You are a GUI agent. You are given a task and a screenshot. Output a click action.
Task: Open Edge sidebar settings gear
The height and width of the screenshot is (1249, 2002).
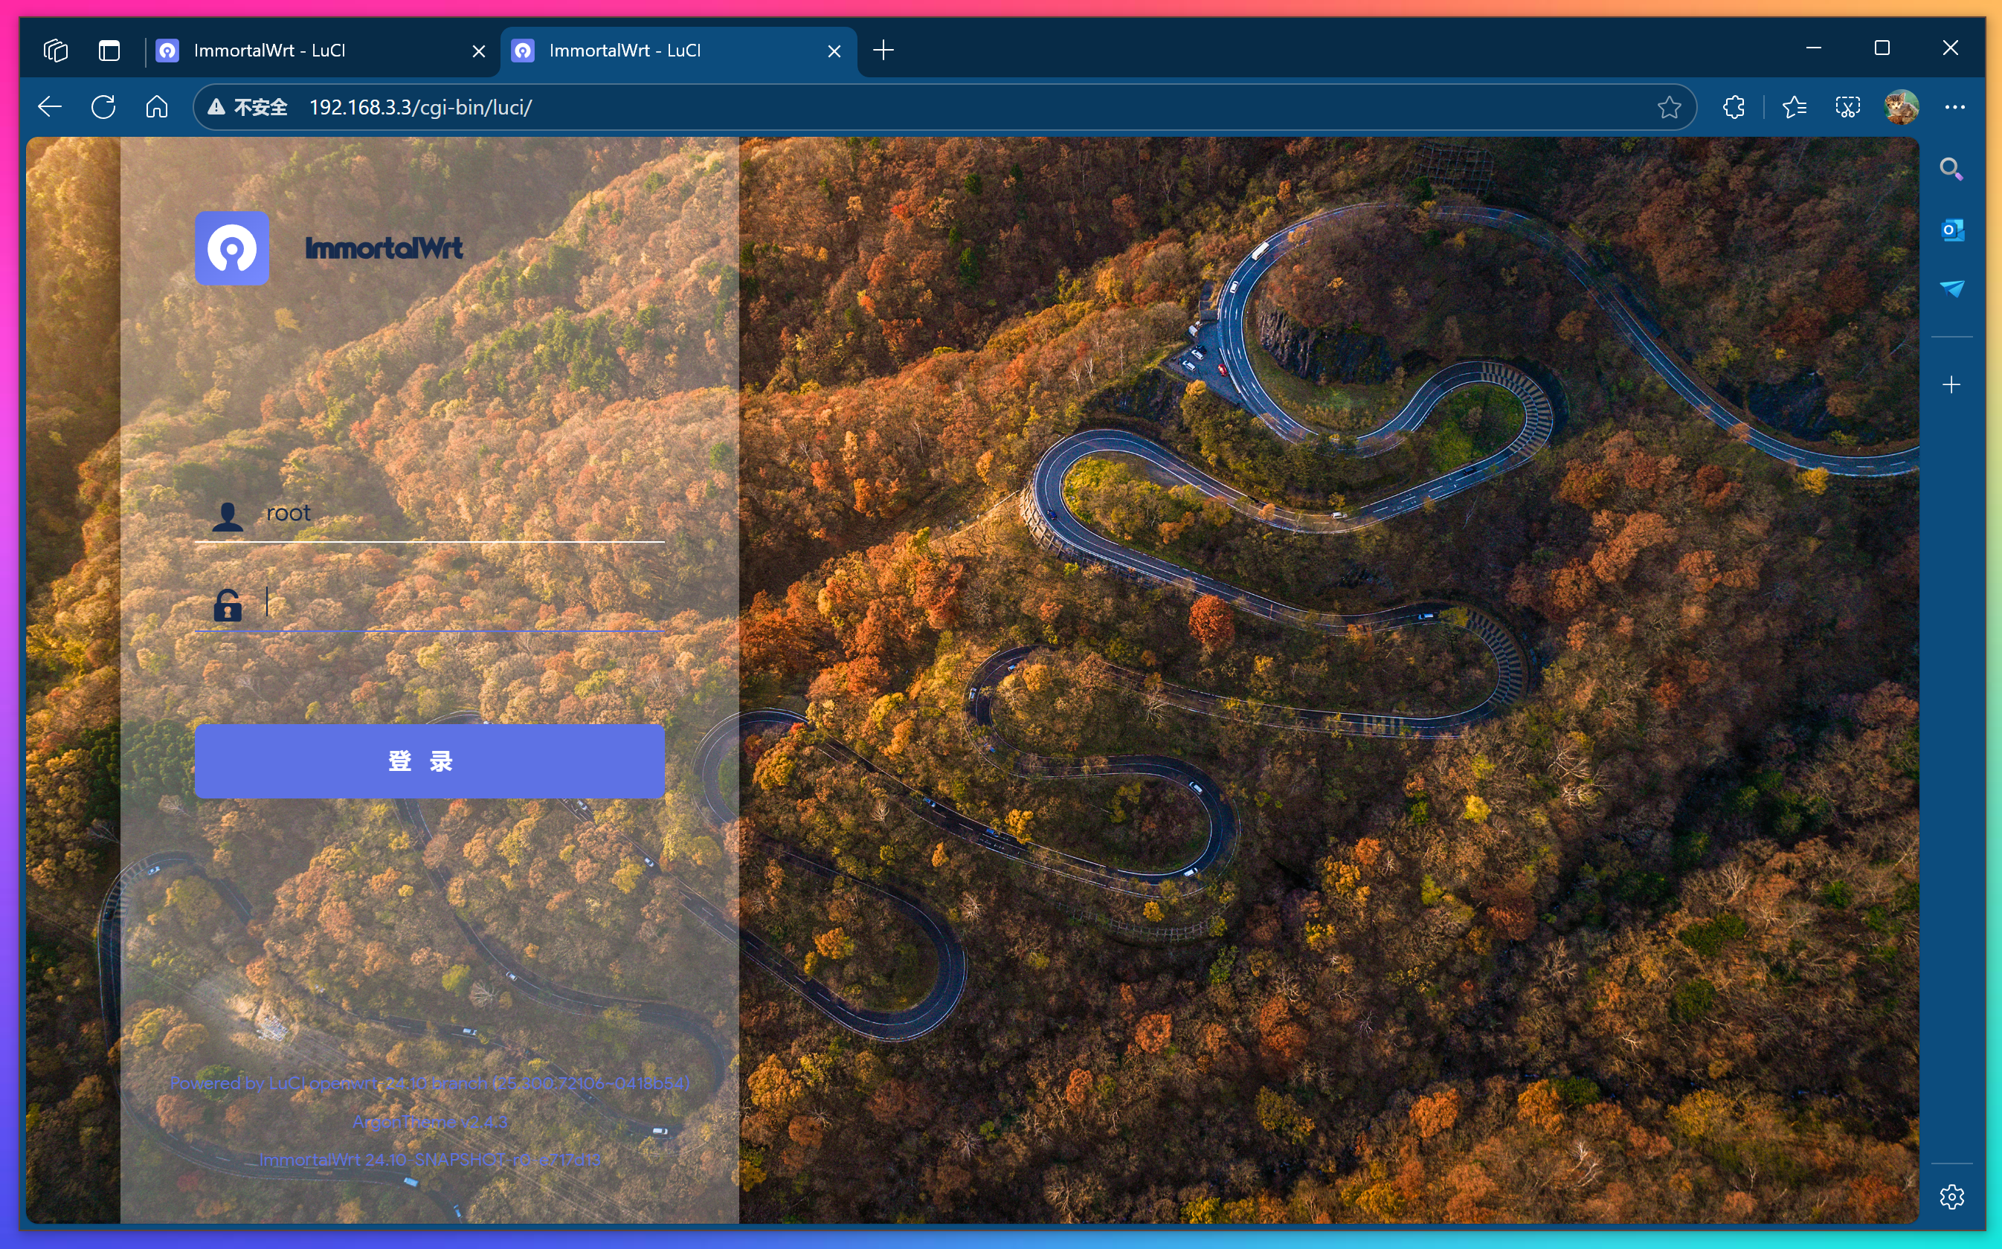coord(1951,1196)
